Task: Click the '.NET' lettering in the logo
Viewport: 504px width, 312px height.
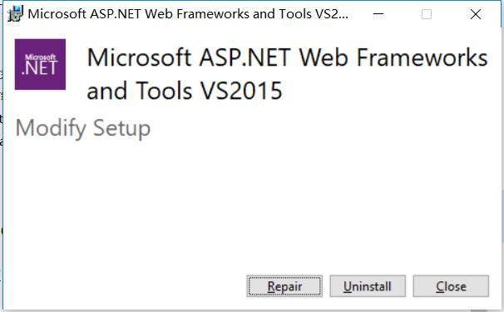Action: (x=40, y=68)
